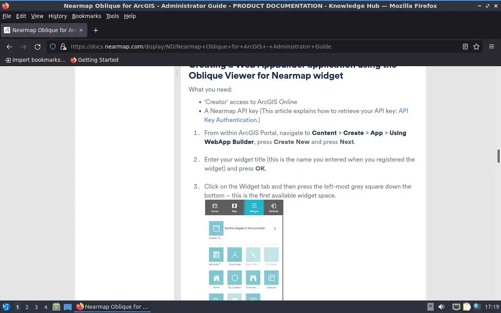The image size is (501, 313).
Task: Switch to workspace 2
Action: point(27,307)
